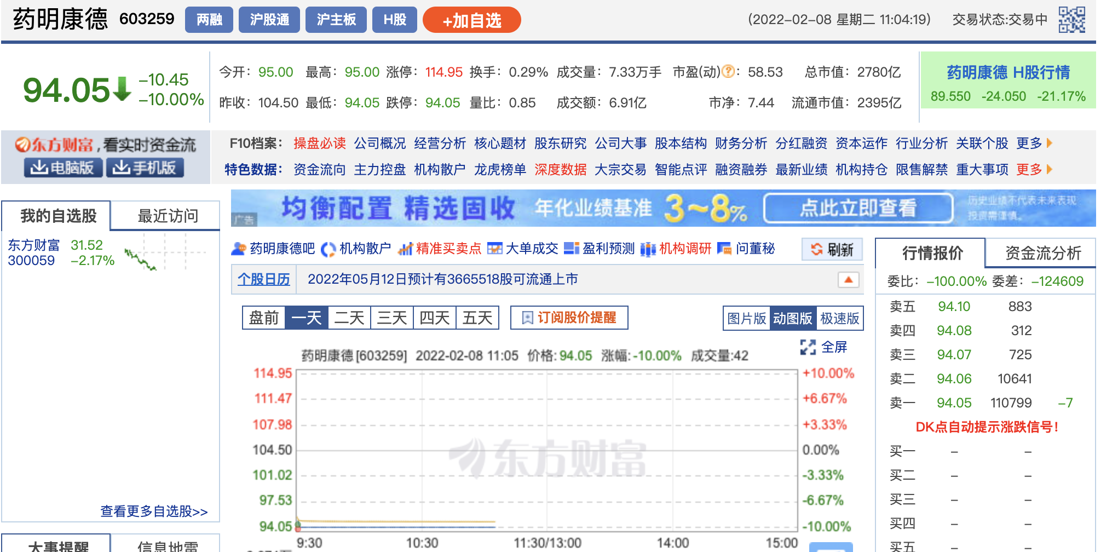
Task: Download 电脑版 desktop client
Action: (x=63, y=168)
